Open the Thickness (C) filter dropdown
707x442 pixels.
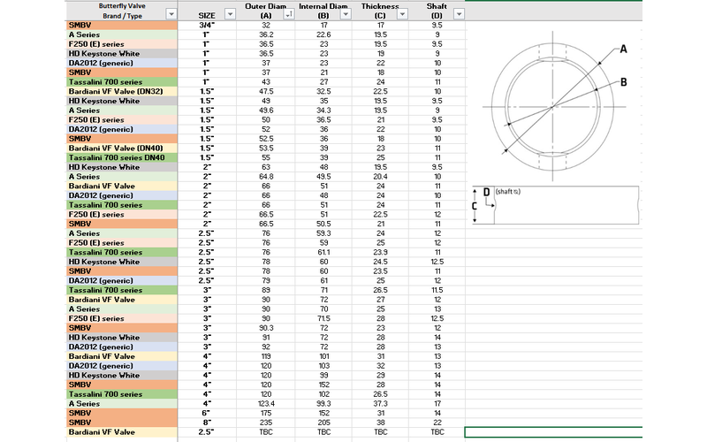click(402, 14)
